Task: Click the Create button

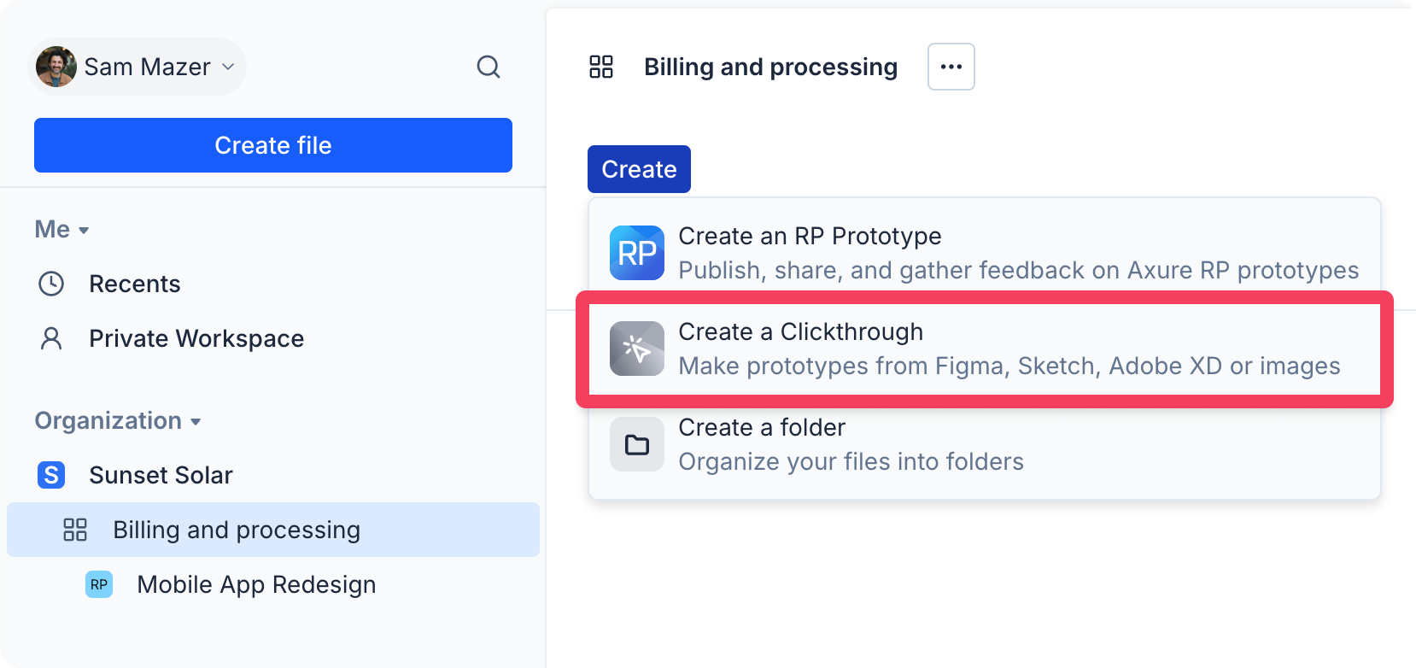Action: pyautogui.click(x=639, y=169)
